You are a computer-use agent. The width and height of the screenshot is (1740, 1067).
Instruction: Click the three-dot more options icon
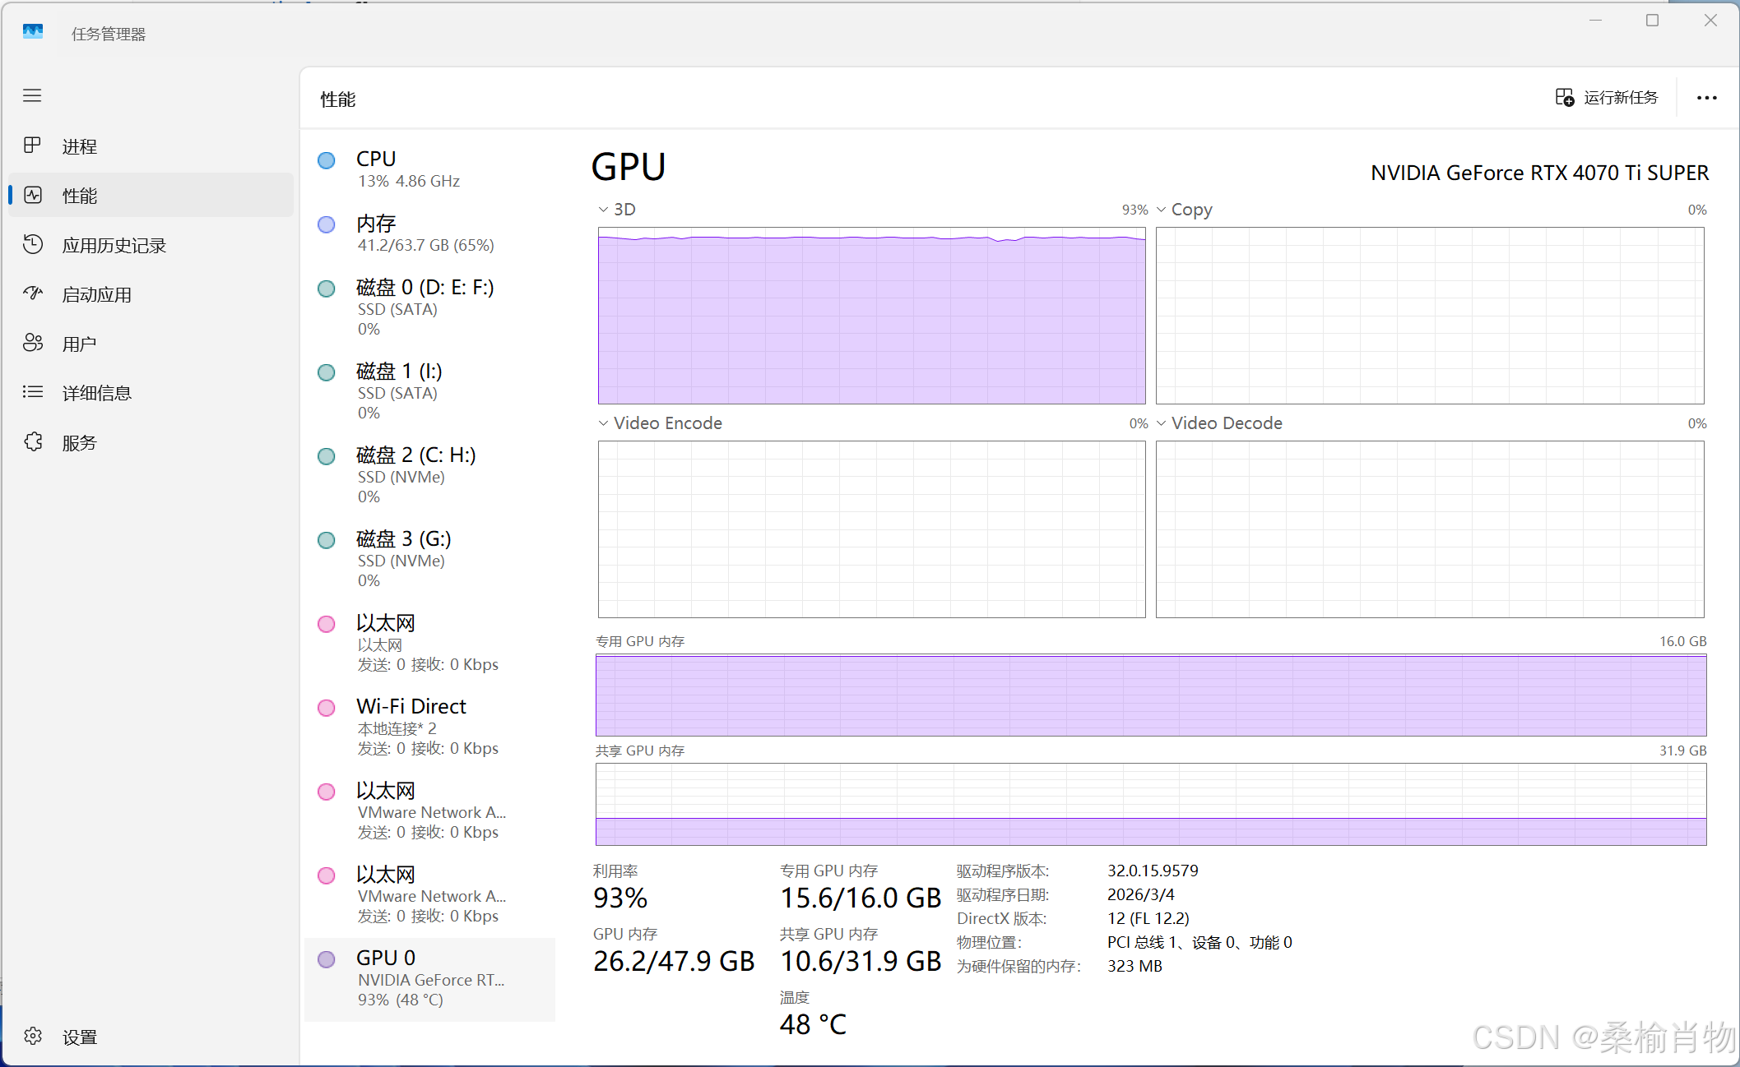(x=1706, y=98)
